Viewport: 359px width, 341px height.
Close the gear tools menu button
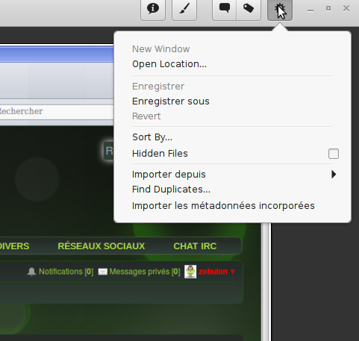tap(280, 10)
